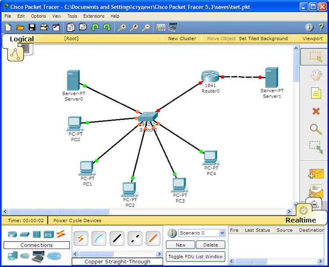
Task: Open the Edit menu
Action: pos(21,16)
